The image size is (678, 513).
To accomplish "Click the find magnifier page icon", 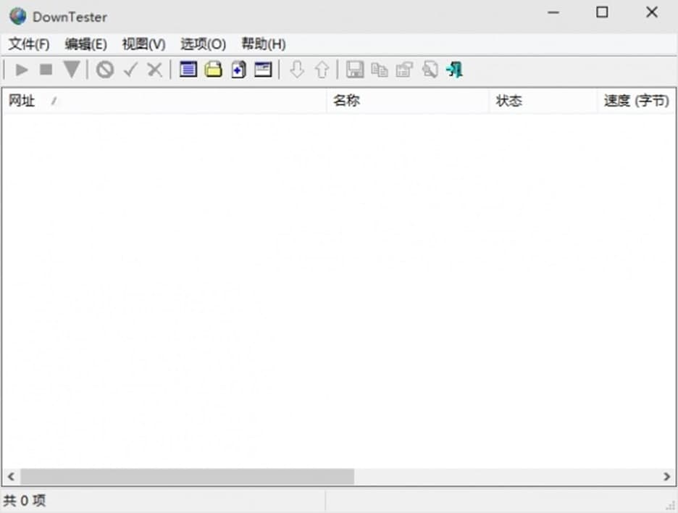I will [430, 70].
